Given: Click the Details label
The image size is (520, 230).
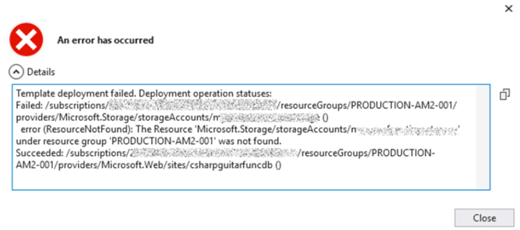Looking at the screenshot, I should pyautogui.click(x=41, y=72).
